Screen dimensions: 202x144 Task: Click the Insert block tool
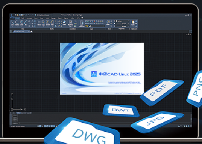click(x=108, y=23)
